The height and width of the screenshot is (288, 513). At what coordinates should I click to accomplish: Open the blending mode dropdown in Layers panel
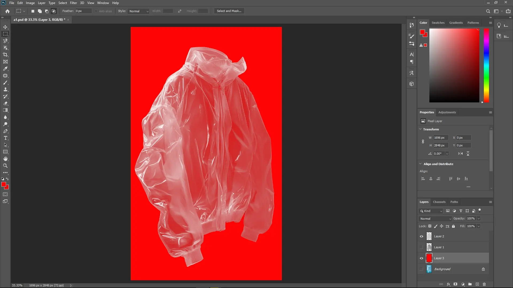pyautogui.click(x=435, y=218)
